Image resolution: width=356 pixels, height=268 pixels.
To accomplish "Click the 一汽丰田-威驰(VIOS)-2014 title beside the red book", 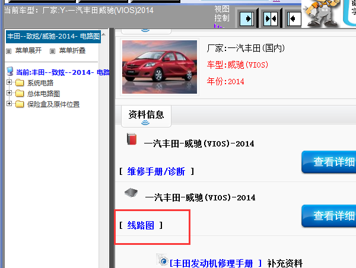I will [199, 143].
